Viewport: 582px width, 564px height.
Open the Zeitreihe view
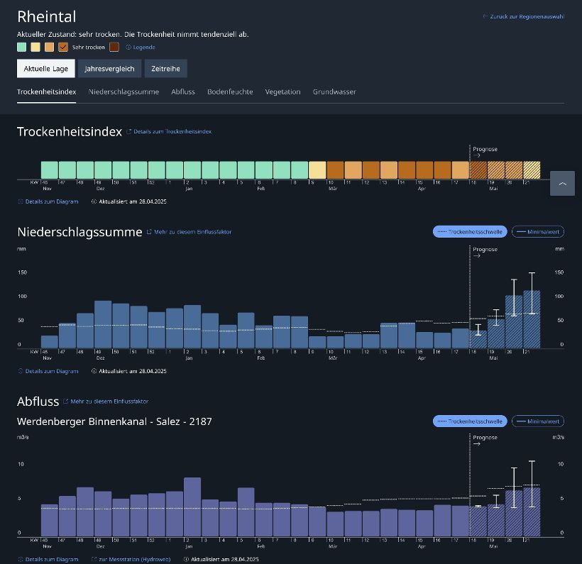pyautogui.click(x=165, y=69)
